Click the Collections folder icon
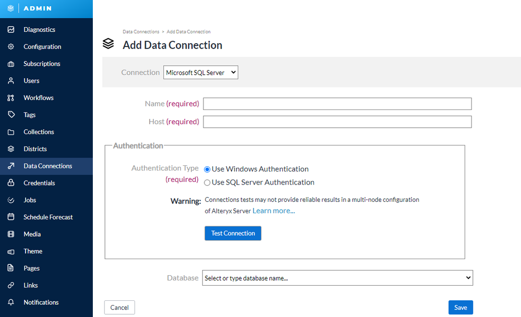 pos(11,132)
